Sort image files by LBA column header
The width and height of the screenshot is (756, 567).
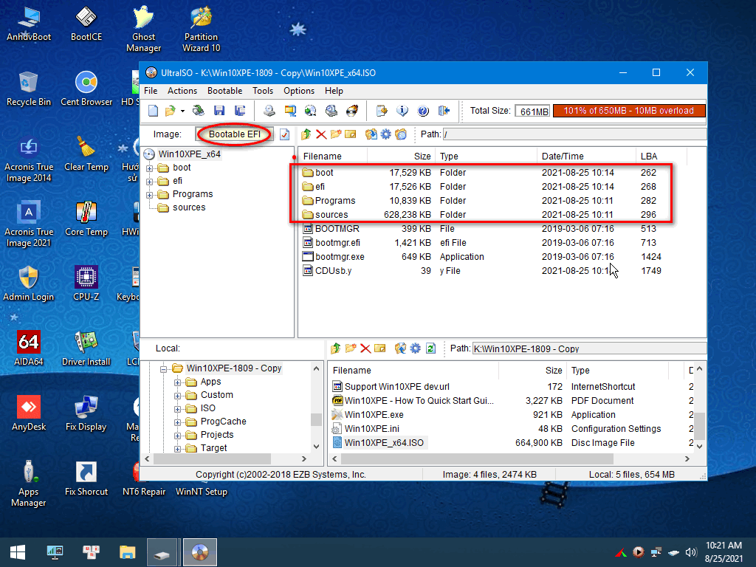click(x=661, y=157)
